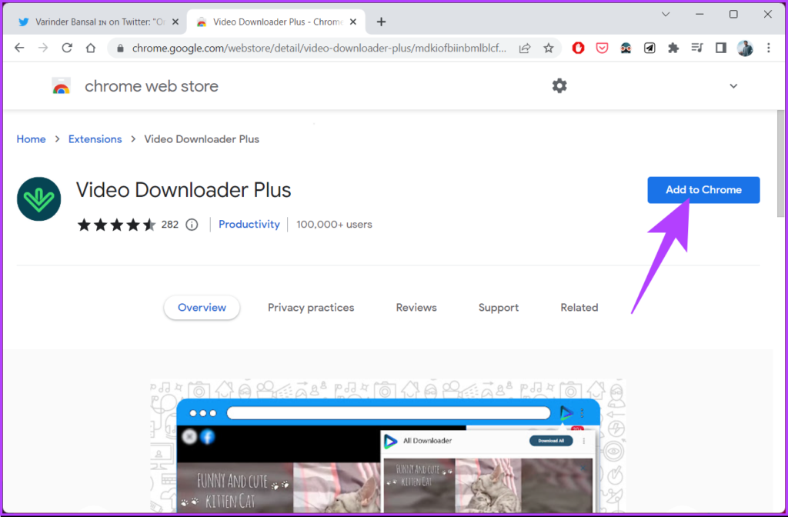Open the browser home page
Viewport: 788px width, 517px height.
pos(91,48)
